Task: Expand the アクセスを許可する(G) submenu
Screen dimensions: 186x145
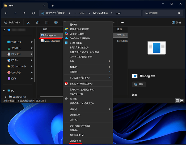Action: click(88, 78)
